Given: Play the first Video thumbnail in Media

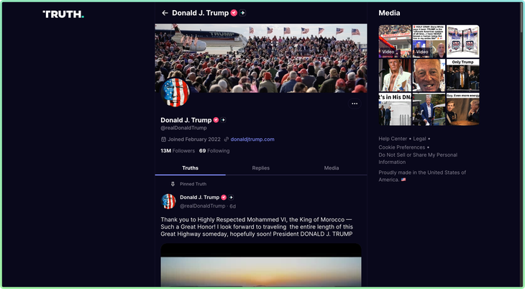Looking at the screenshot, I should [x=395, y=41].
